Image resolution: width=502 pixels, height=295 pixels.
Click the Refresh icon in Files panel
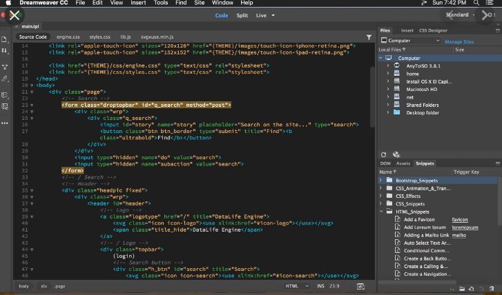[x=383, y=154]
